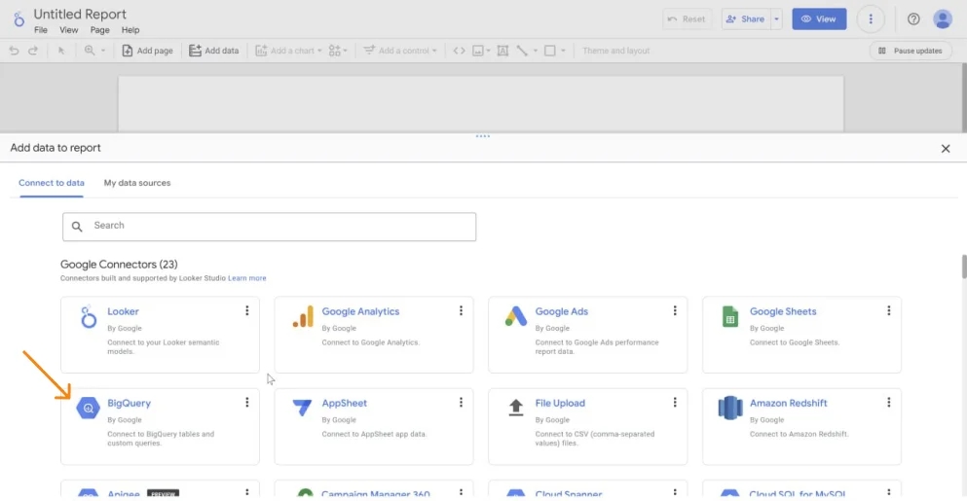Click the insert image icon
Viewport: 967px width, 501px height.
pyautogui.click(x=478, y=51)
